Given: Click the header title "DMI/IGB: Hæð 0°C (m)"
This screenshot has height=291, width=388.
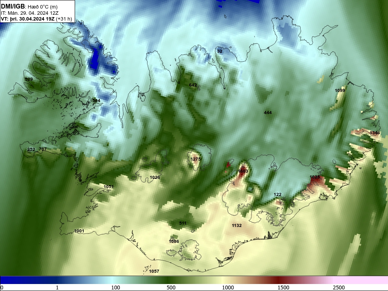Looking at the screenshot, I should pos(29,7).
